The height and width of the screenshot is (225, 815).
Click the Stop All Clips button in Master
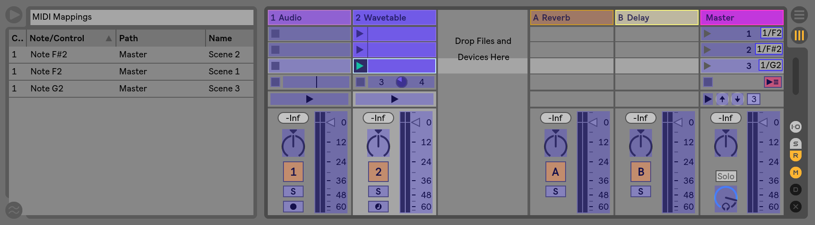(x=708, y=82)
